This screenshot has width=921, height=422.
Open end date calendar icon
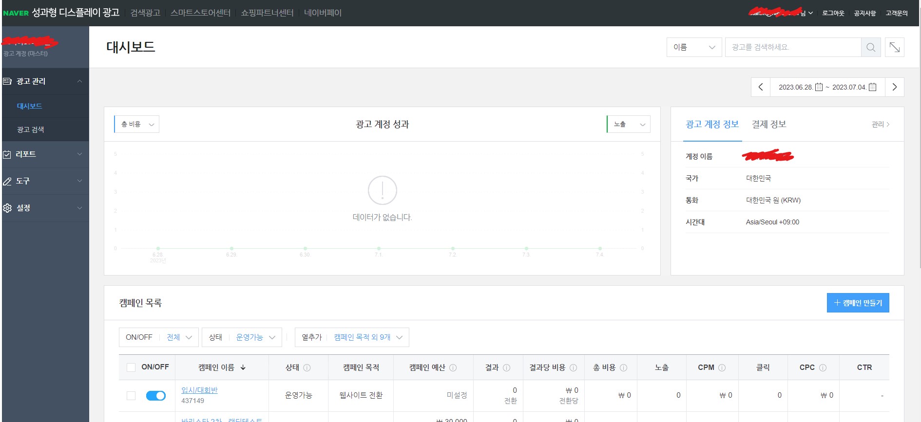(873, 87)
